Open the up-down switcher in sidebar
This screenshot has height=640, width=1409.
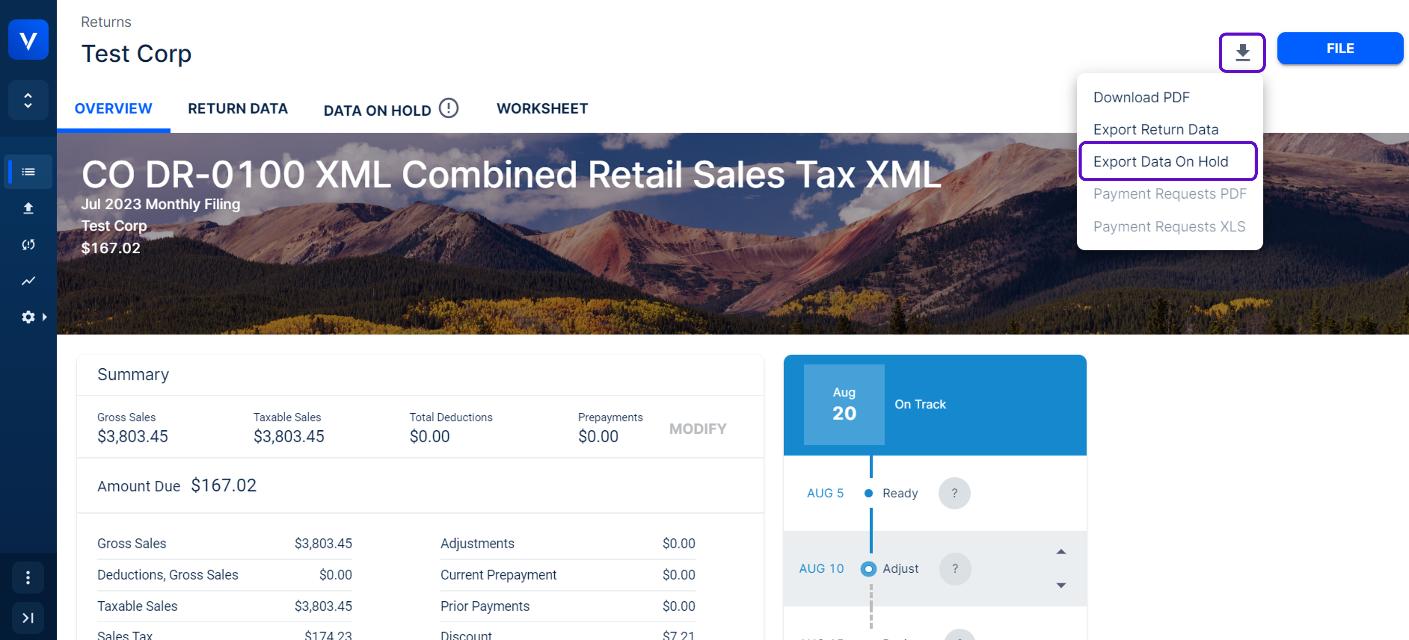28,101
